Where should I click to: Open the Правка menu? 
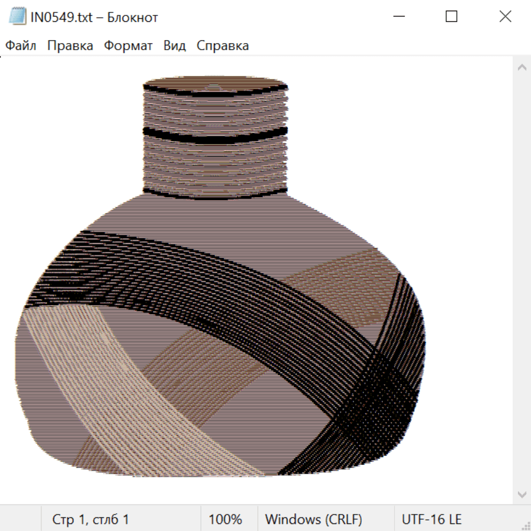click(x=70, y=46)
